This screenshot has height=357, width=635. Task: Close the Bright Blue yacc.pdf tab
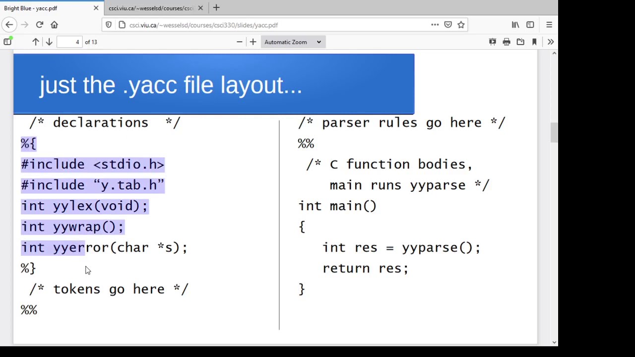point(96,8)
